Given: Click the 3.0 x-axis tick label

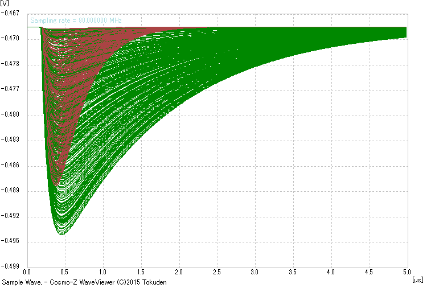Looking at the screenshot, I should pyautogui.click(x=255, y=273).
